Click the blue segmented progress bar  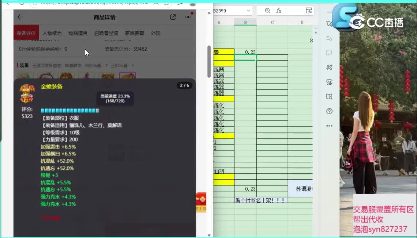(x=70, y=110)
